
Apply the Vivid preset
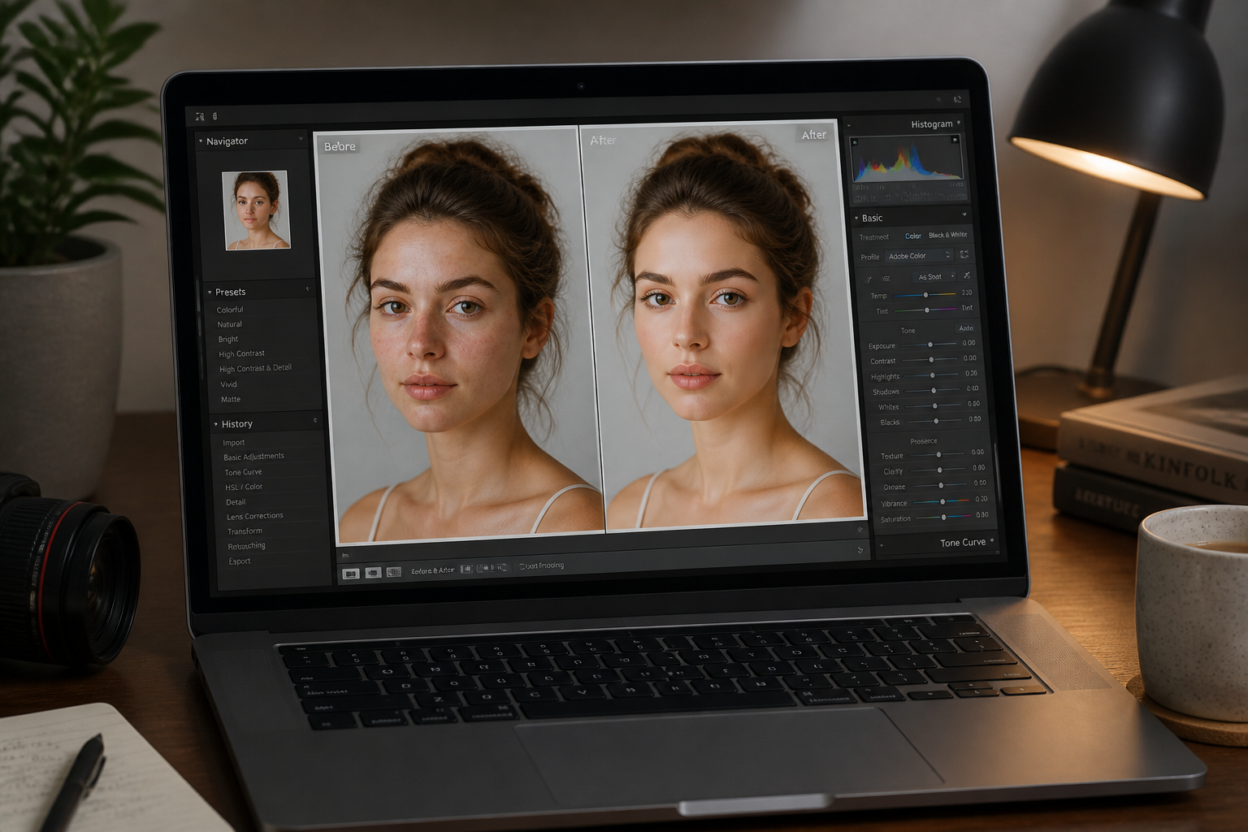coord(228,384)
